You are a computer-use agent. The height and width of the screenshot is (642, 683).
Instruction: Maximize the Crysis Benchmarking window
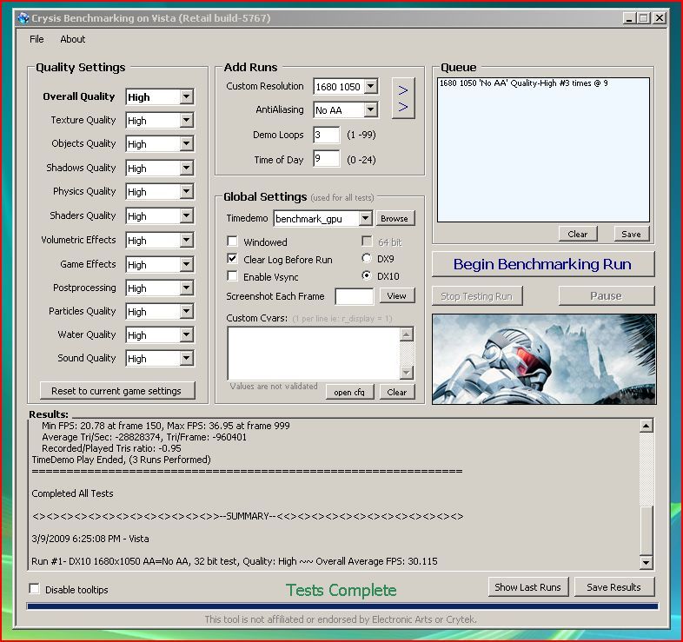tap(643, 18)
